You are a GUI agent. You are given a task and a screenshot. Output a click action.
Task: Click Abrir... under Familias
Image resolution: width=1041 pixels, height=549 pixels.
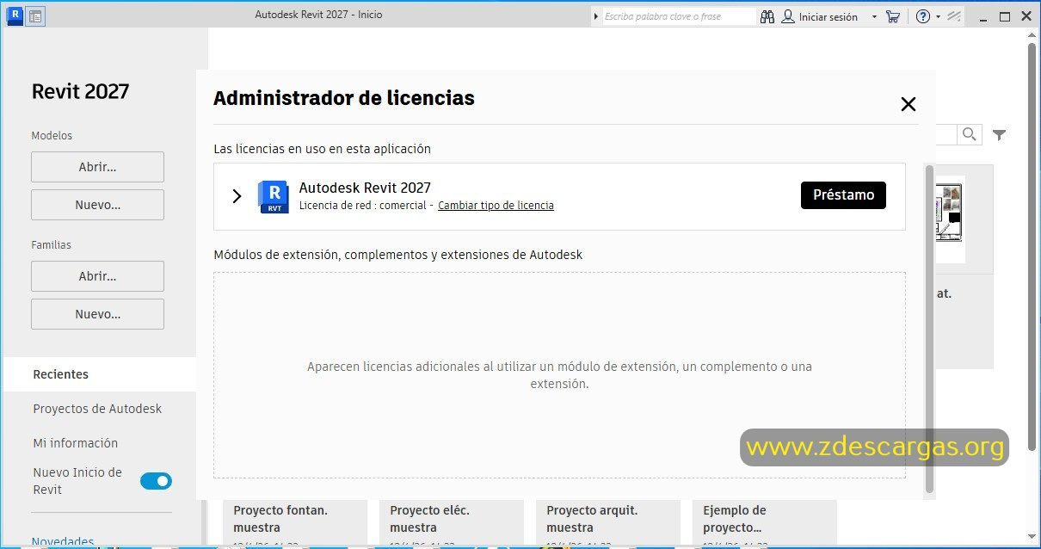(x=97, y=276)
